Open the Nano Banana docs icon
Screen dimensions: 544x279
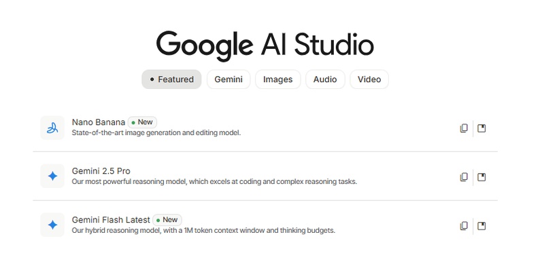point(481,128)
